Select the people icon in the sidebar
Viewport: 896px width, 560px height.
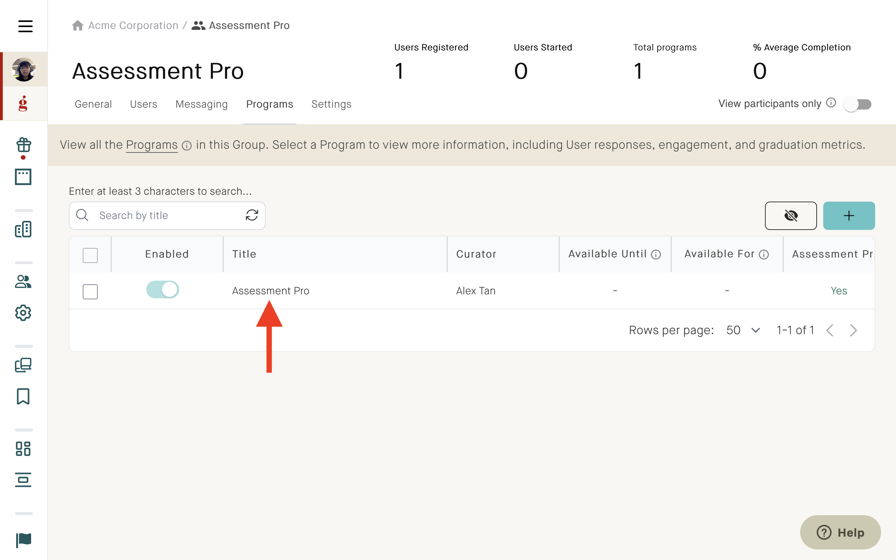pyautogui.click(x=23, y=282)
